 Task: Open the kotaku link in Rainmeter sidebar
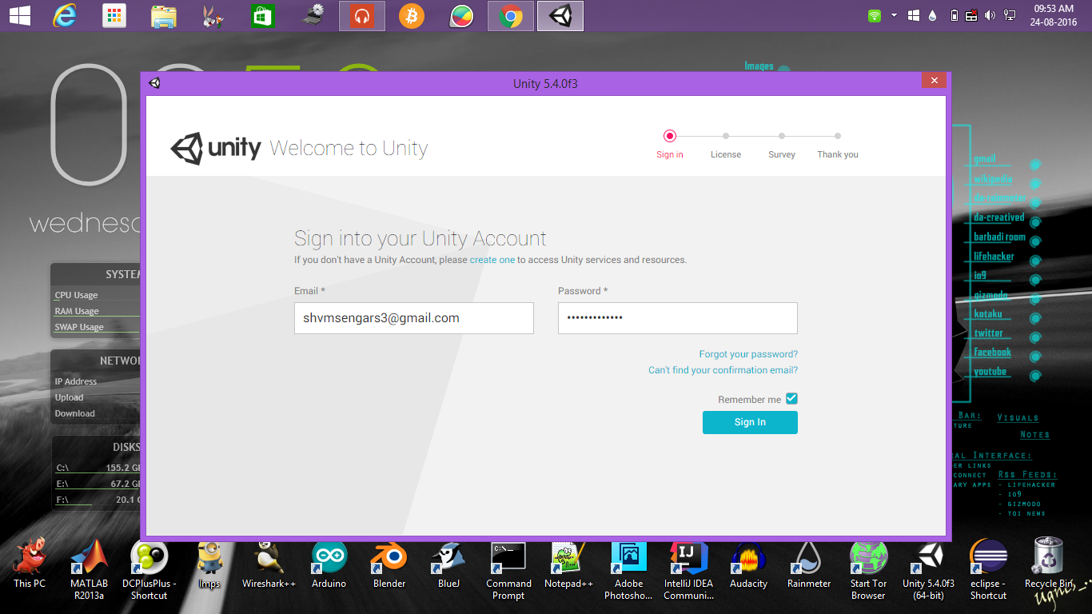click(987, 314)
